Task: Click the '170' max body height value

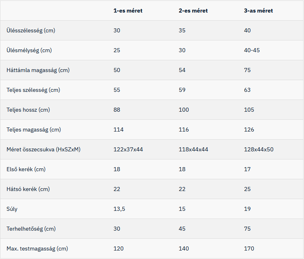Action: tap(249, 248)
